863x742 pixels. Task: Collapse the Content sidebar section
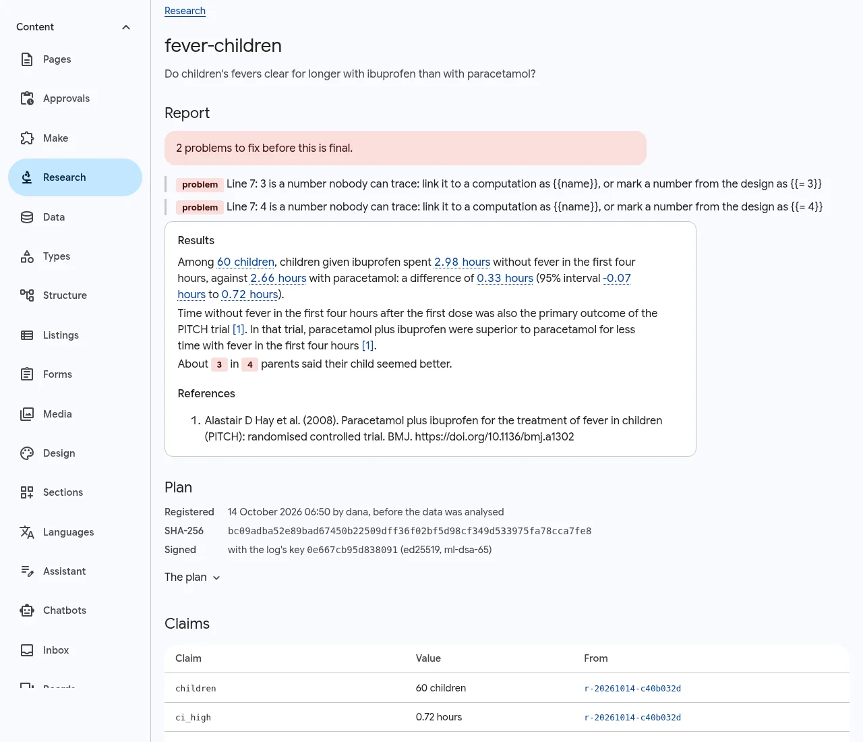(126, 27)
